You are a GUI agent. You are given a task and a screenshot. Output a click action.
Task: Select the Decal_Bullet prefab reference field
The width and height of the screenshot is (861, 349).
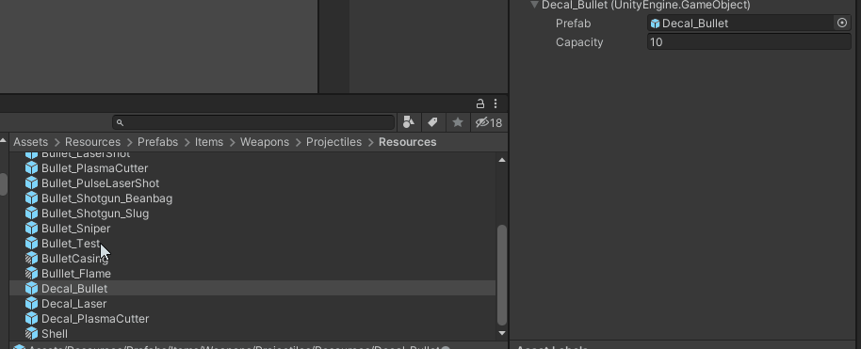[x=741, y=23]
